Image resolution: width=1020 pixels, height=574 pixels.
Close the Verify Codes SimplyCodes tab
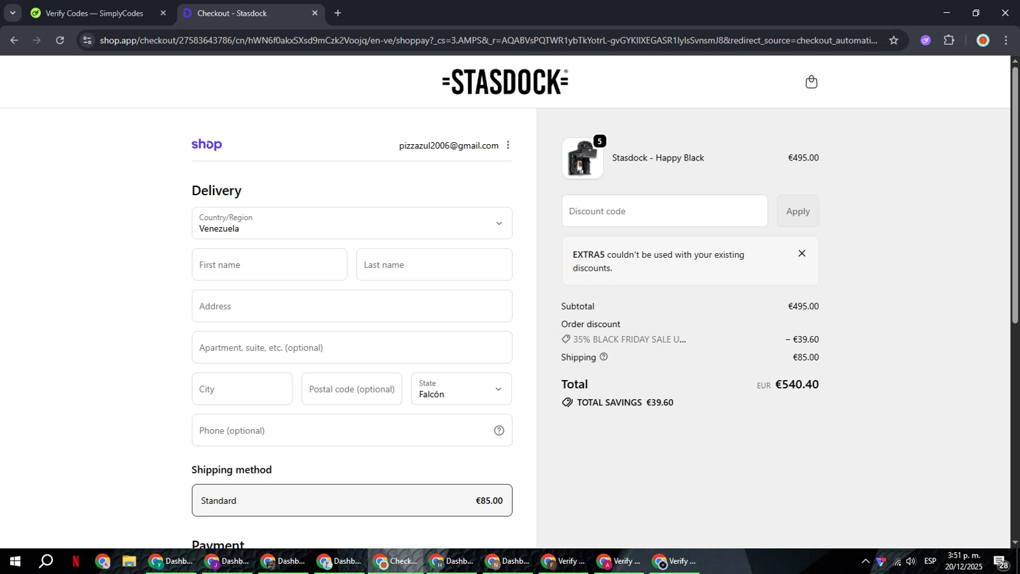click(163, 13)
